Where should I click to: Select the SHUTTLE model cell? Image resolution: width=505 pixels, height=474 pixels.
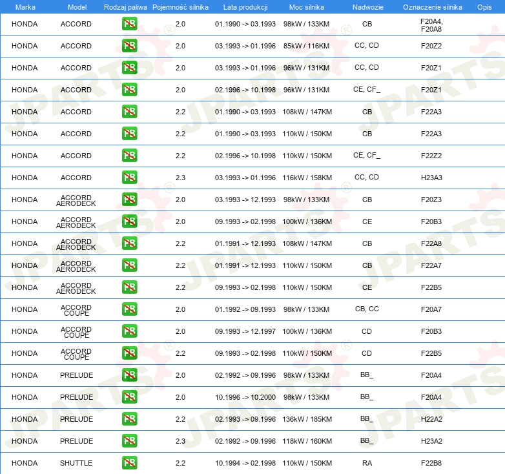click(76, 463)
